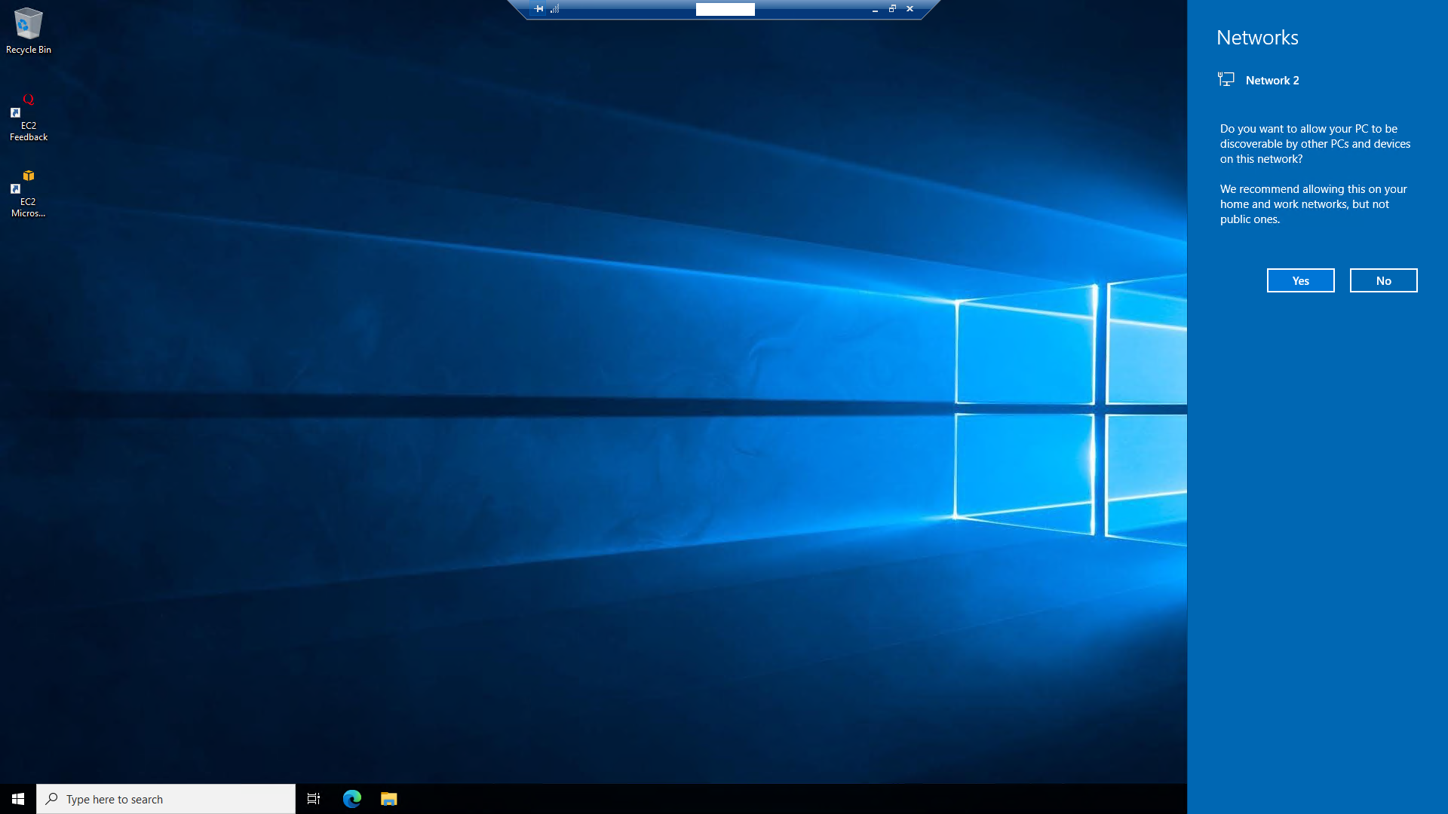
Task: Click Yes to allow network discovery
Action: pyautogui.click(x=1300, y=280)
